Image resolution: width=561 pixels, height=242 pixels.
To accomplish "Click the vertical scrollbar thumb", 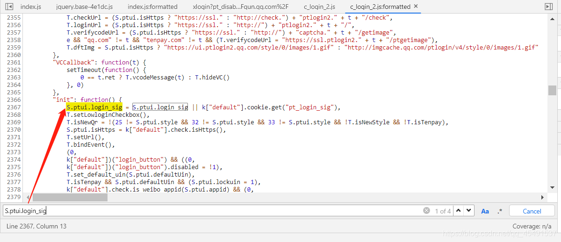I will point(552,90).
